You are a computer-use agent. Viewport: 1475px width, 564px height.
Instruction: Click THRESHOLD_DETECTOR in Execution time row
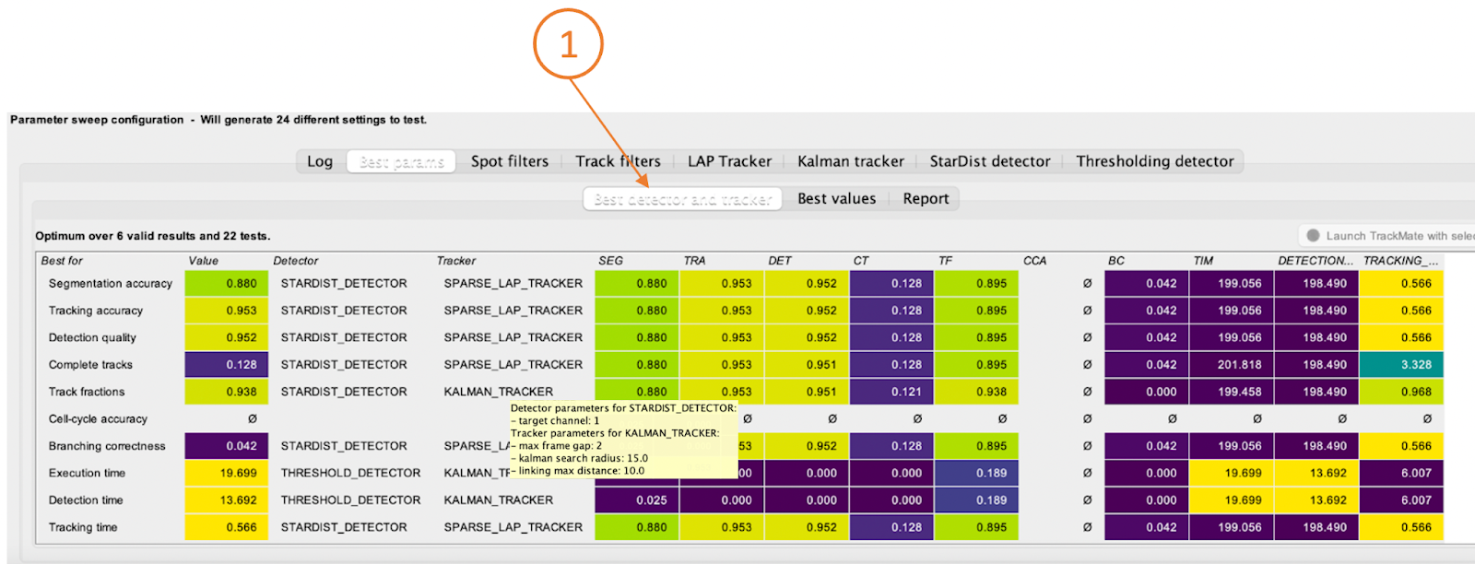[x=350, y=473]
